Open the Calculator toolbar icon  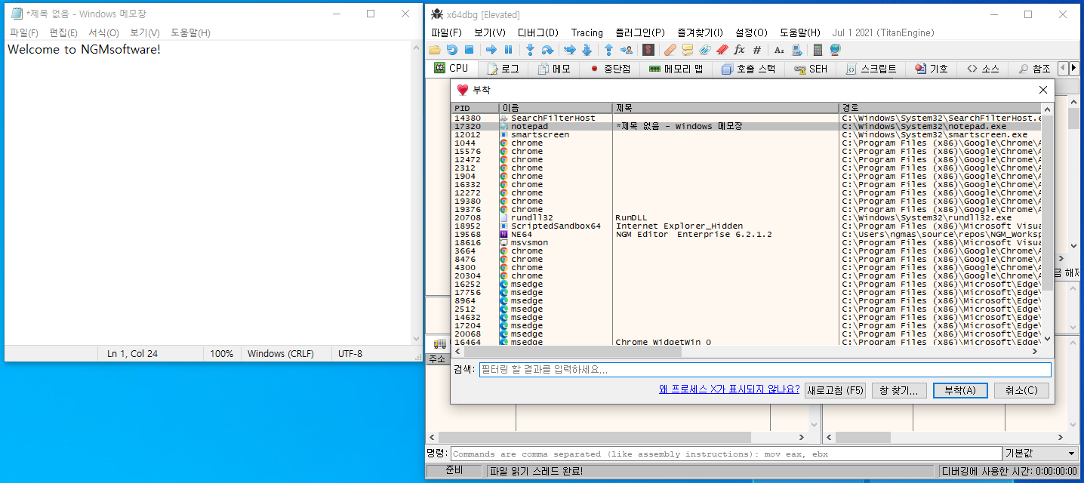(818, 50)
